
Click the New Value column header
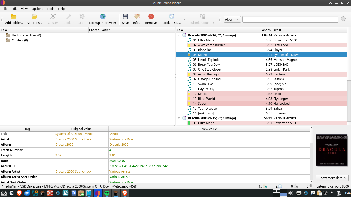209,129
